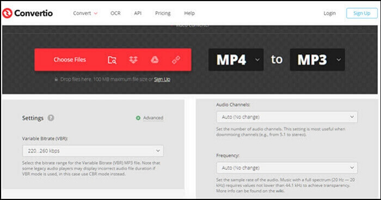This screenshot has height=200, width=381.
Task: Click the Login link
Action: point(329,13)
